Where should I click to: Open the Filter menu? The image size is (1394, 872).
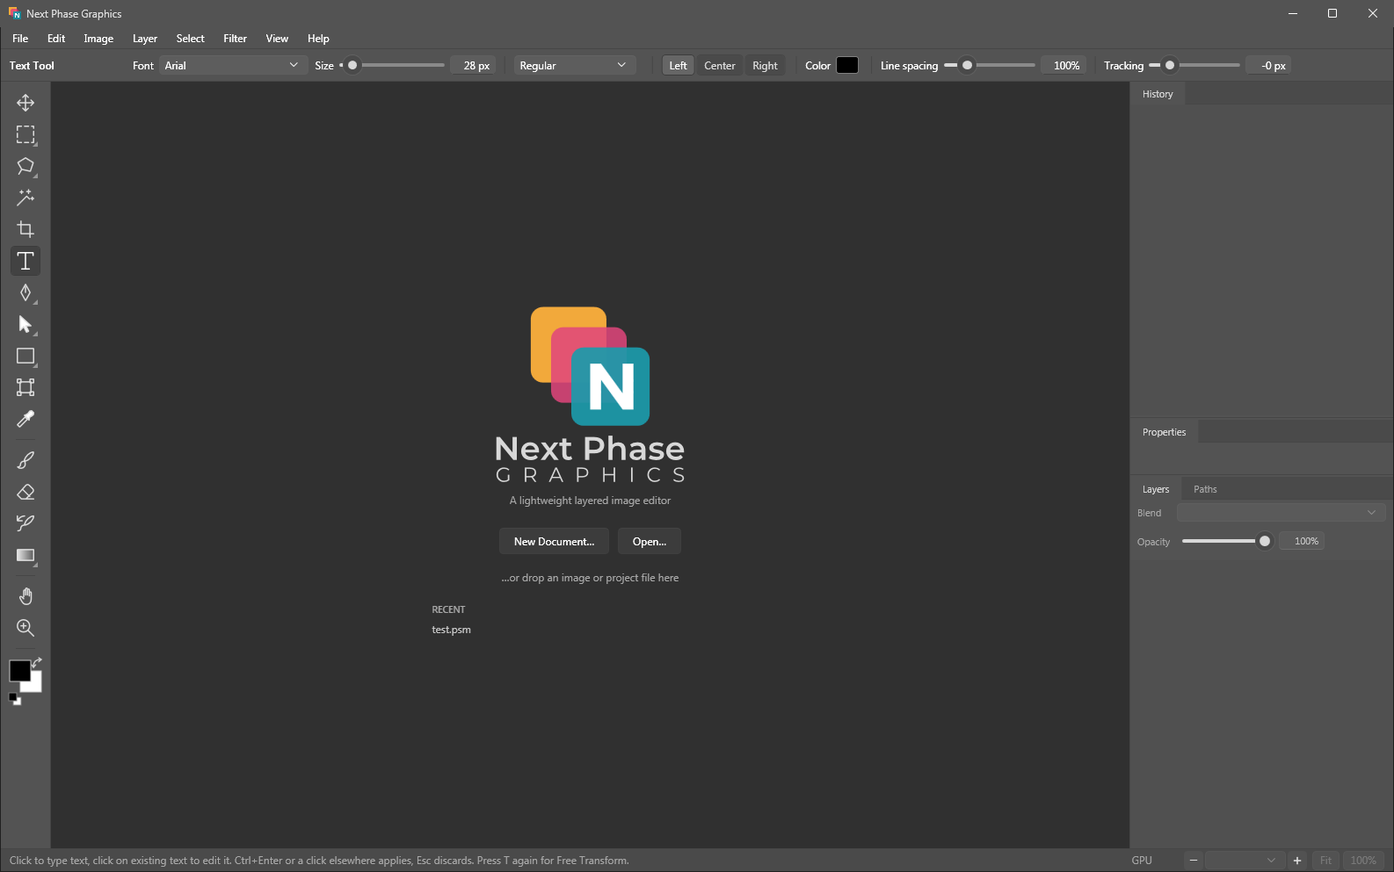click(x=235, y=39)
